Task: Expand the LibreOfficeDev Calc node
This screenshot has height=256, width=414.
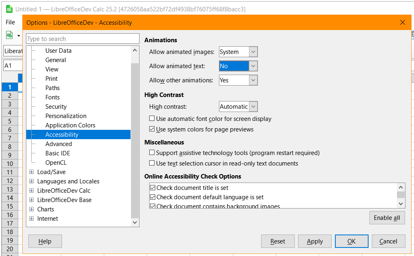Action: click(31, 191)
